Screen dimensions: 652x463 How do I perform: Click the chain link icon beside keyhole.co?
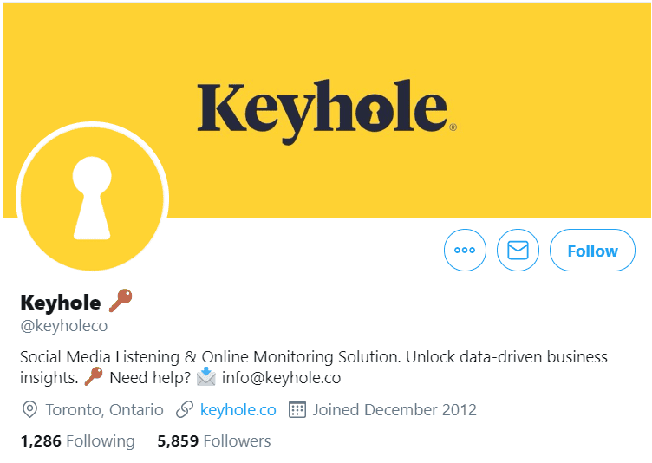click(x=185, y=410)
